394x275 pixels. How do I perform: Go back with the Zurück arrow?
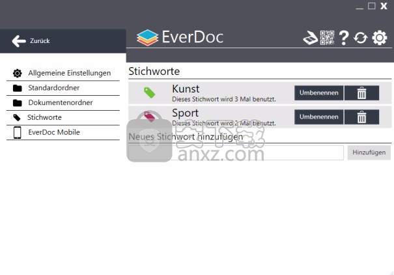pos(19,41)
